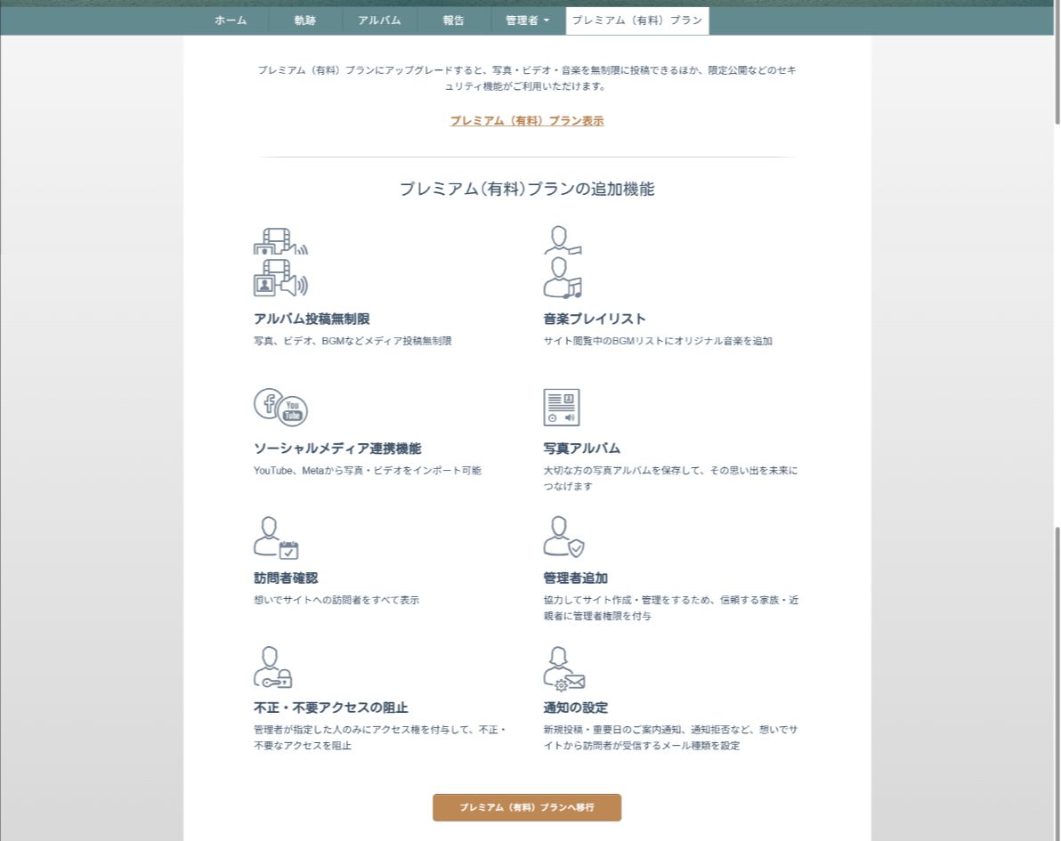The width and height of the screenshot is (1061, 841).
Task: Click the access blocking key lock icon
Action: tap(273, 667)
